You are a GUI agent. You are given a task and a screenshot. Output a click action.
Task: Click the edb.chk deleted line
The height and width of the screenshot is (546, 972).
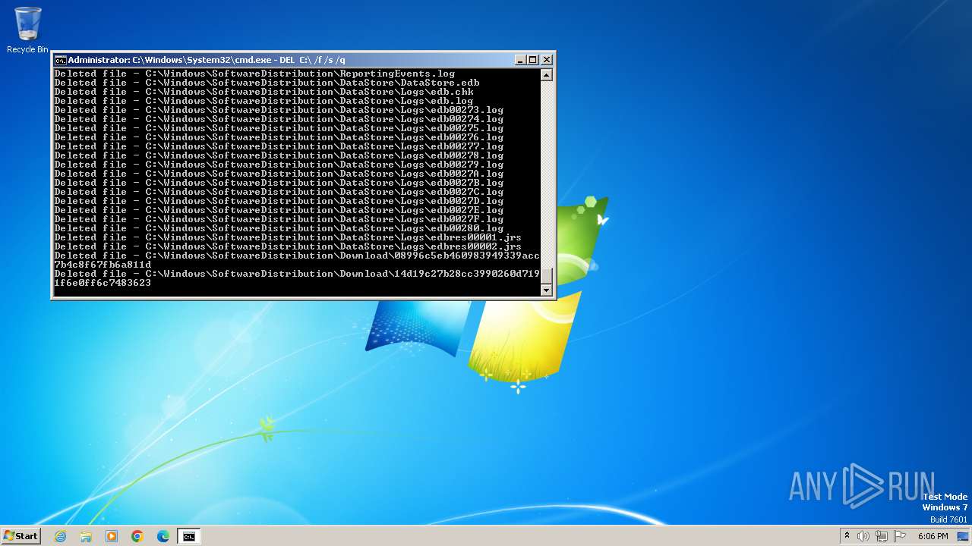264,92
